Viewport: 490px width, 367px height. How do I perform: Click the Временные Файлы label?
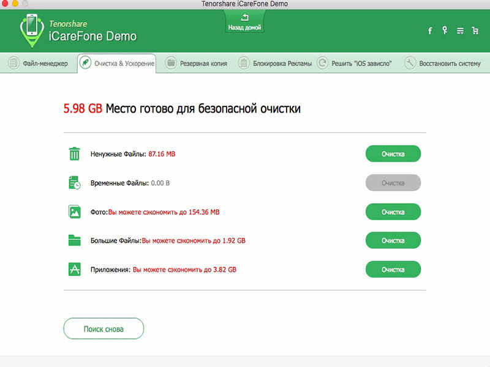pos(119,183)
